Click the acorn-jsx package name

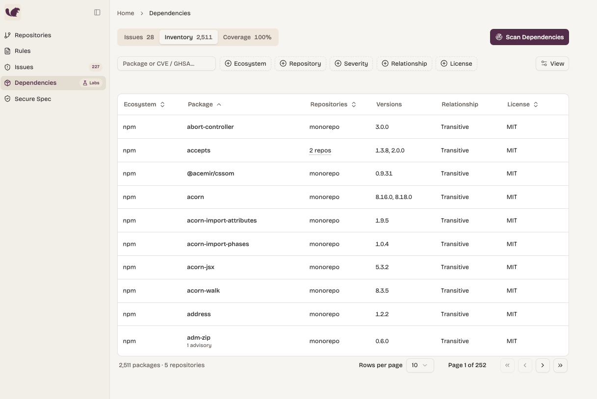coord(201,267)
